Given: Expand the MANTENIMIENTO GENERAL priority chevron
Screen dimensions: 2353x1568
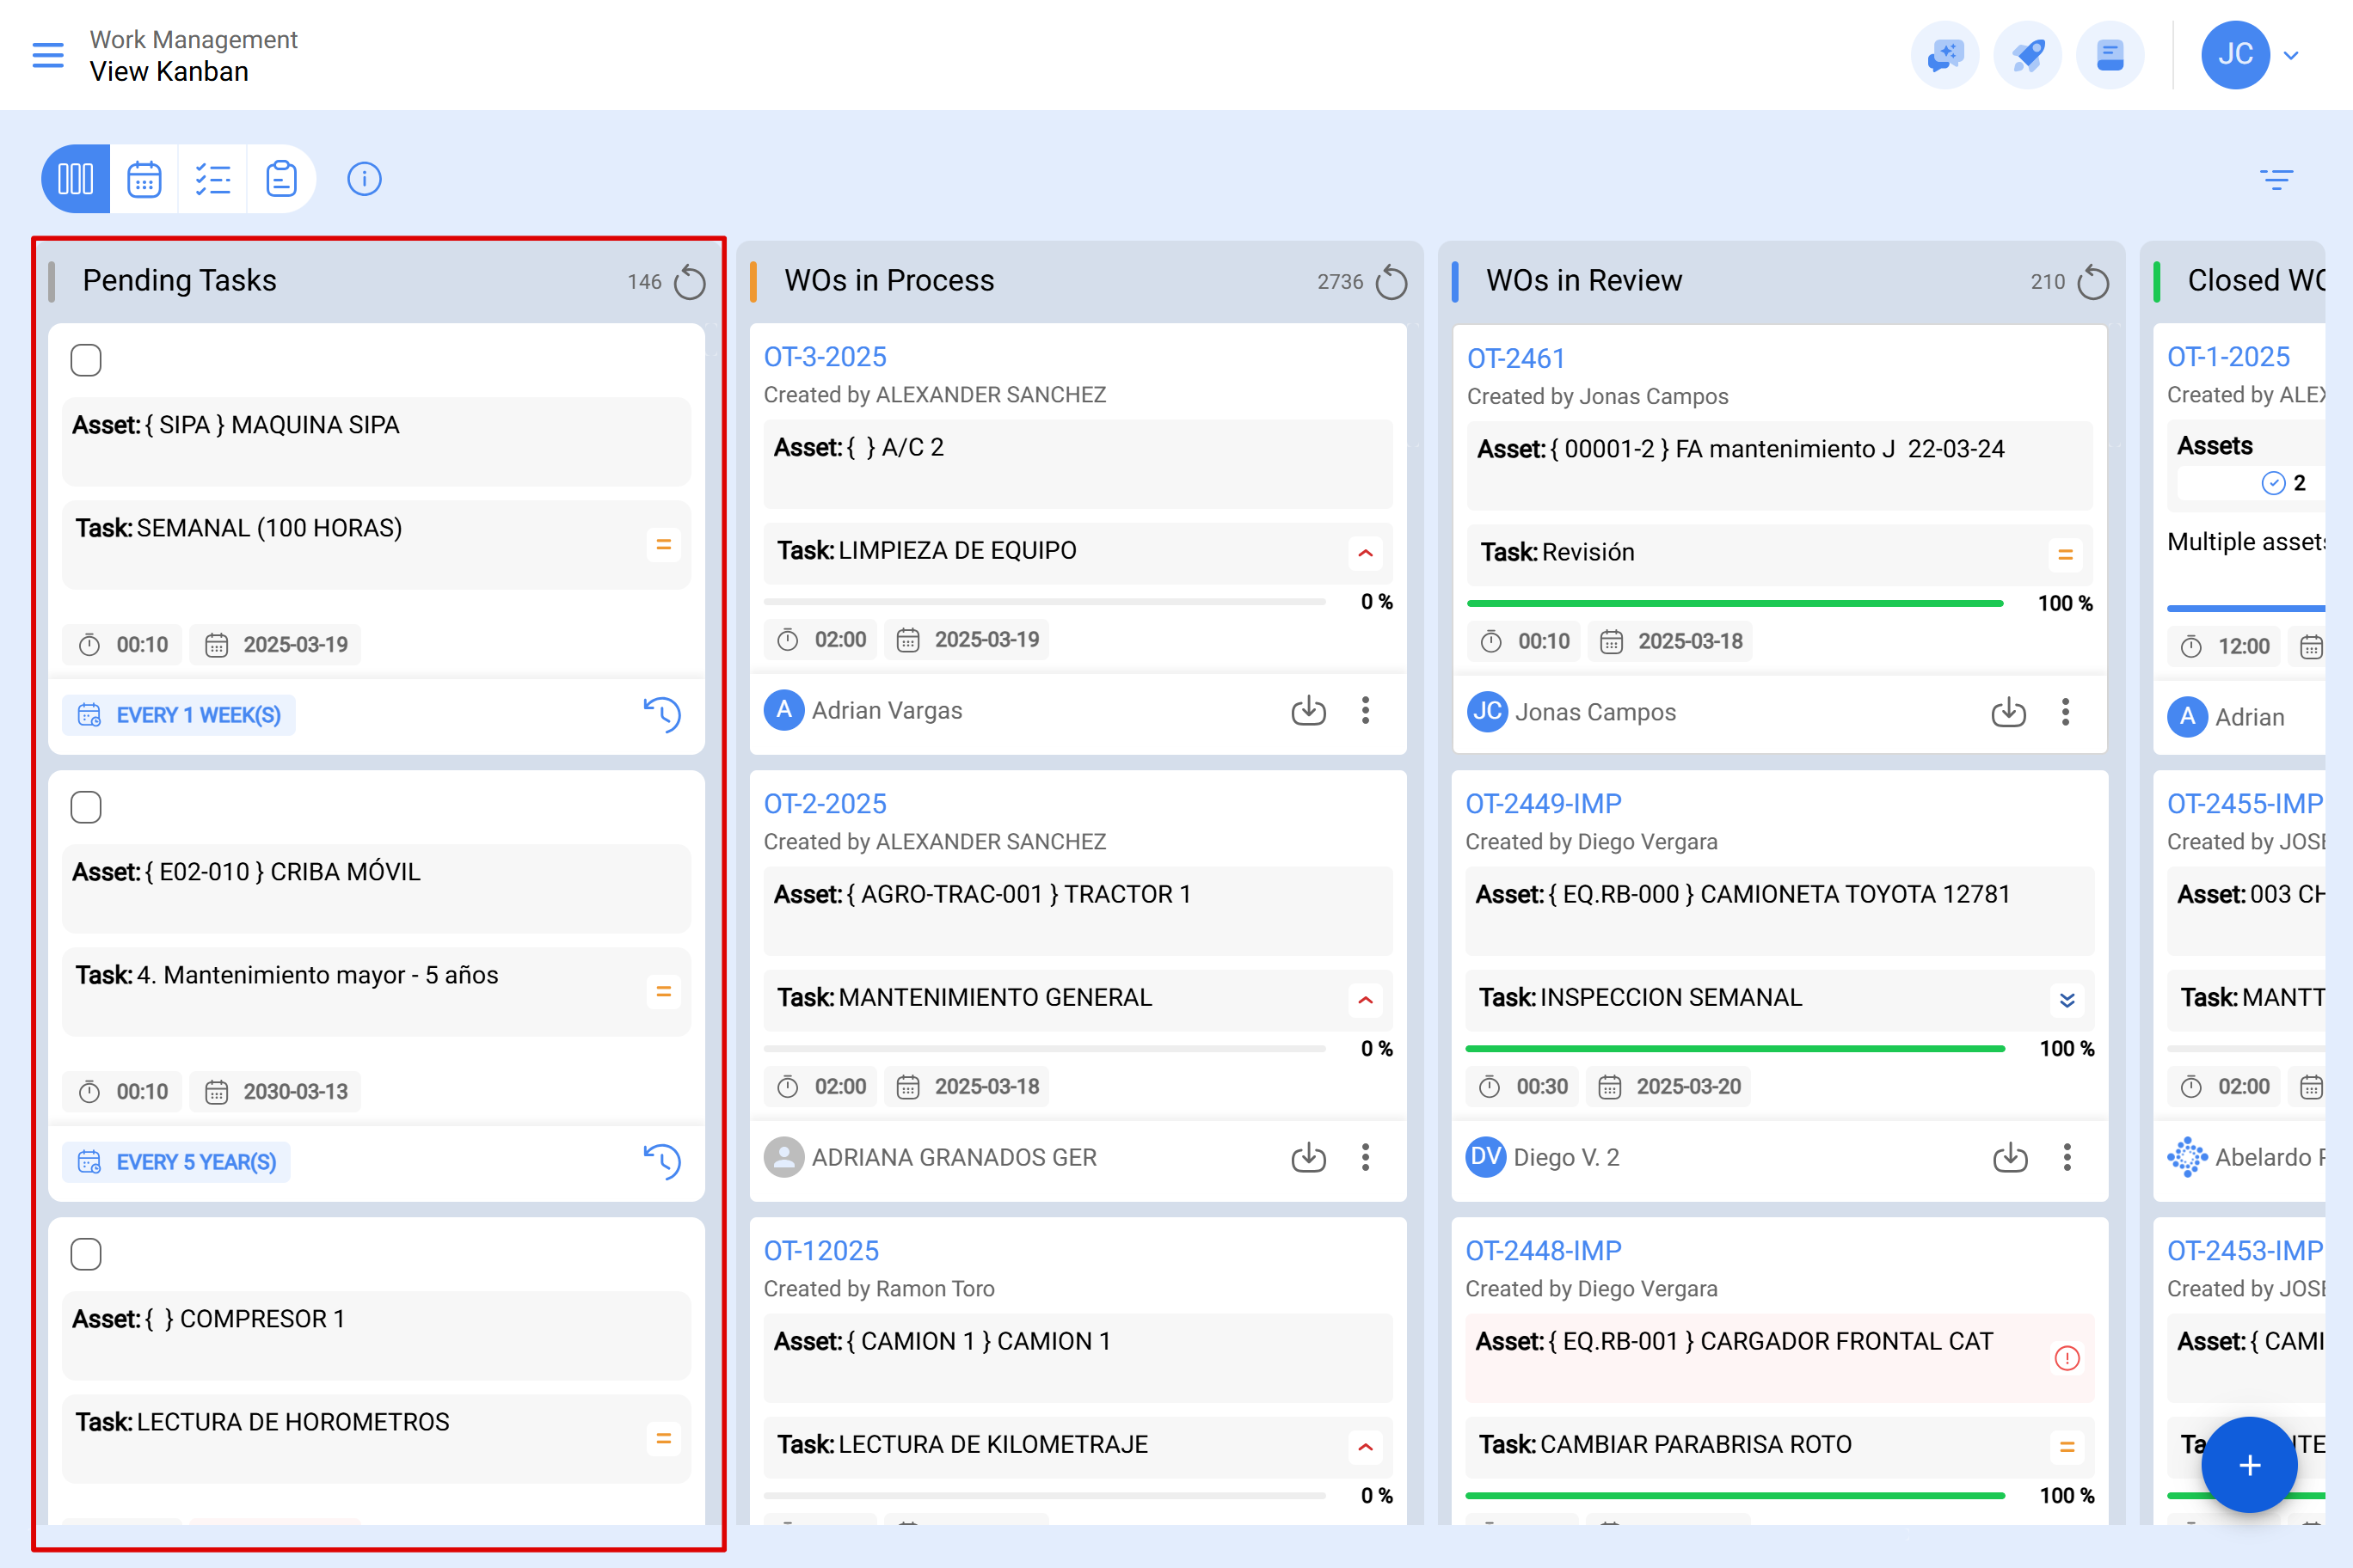Looking at the screenshot, I should tap(1365, 1000).
